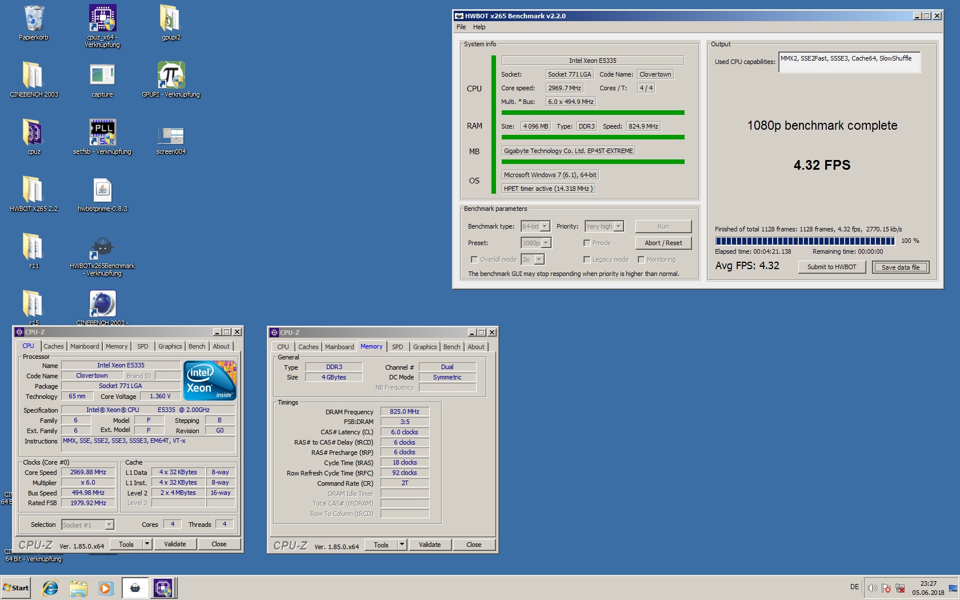The height and width of the screenshot is (600, 960).
Task: Click the Used CPU capabilities text box
Action: (849, 62)
